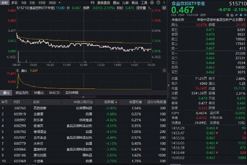This screenshot has height=165, width=247.
Task: Open the 工具 tools menu
Action: (144, 3)
